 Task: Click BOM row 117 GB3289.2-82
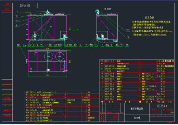point(62,92)
